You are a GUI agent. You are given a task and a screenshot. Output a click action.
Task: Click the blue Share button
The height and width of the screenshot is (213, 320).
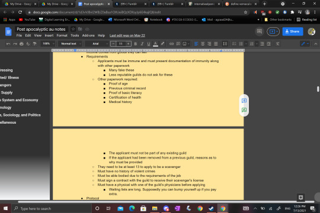point(293,31)
